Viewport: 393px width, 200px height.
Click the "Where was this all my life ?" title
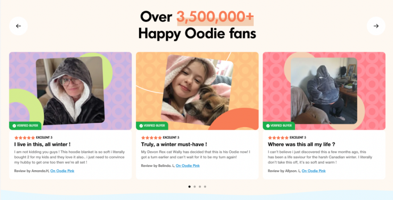click(302, 144)
